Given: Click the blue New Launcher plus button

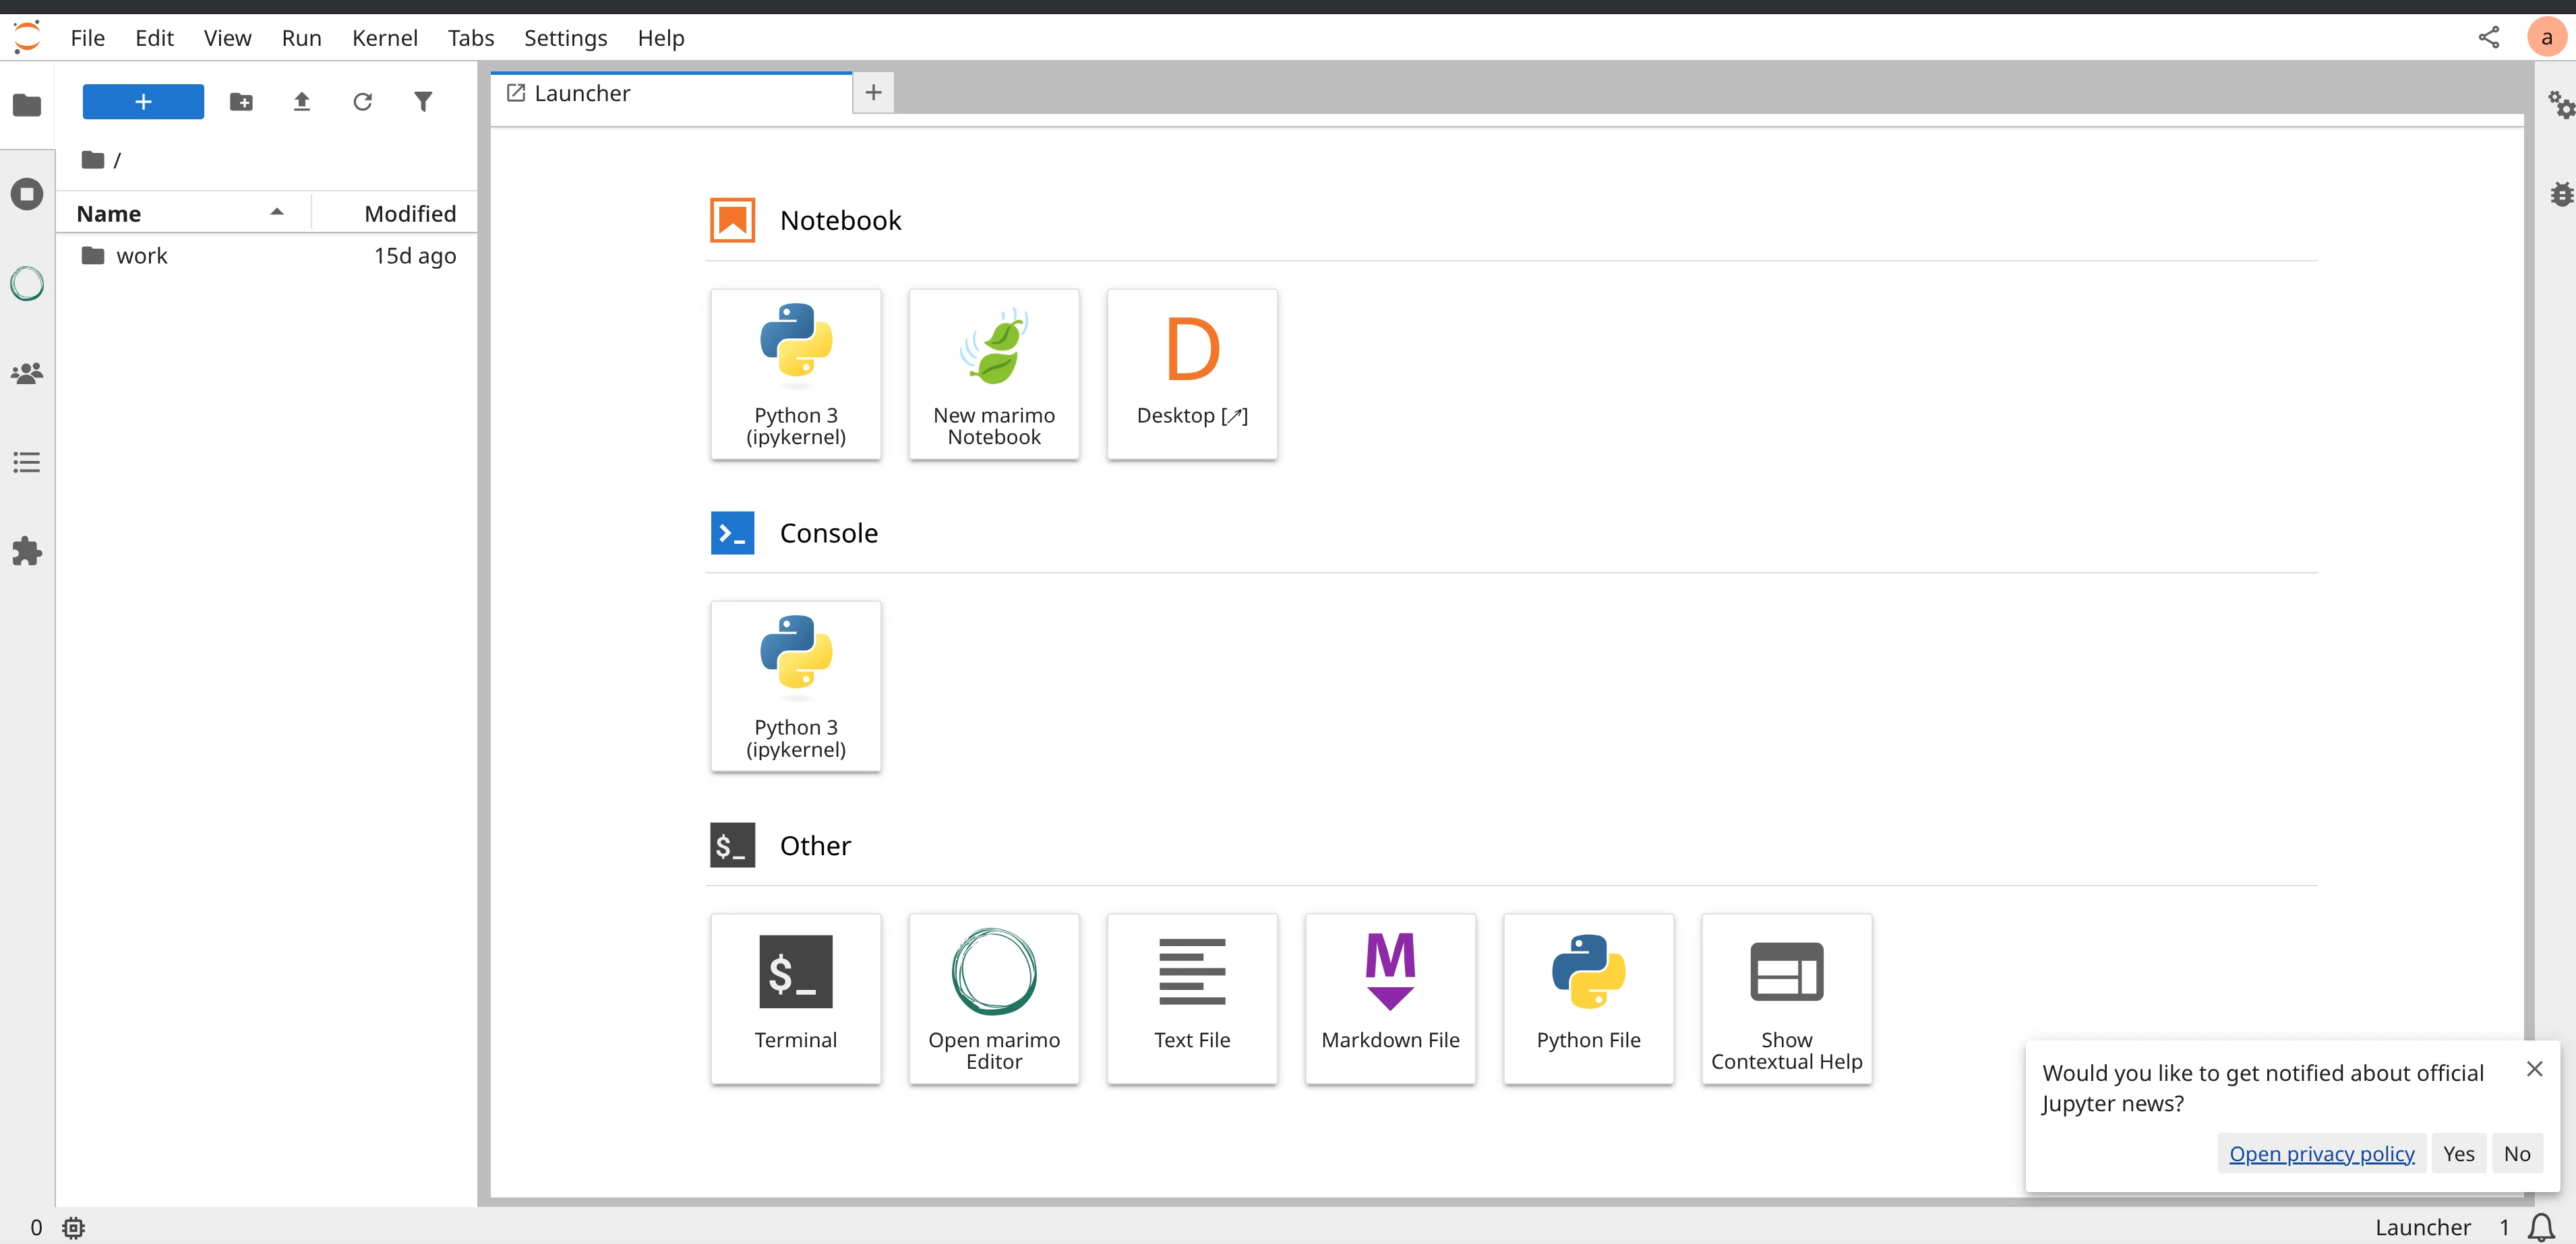Looking at the screenshot, I should pyautogui.click(x=143, y=101).
